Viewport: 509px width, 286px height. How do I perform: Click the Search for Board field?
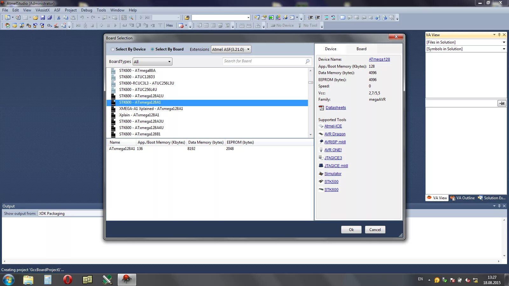[267, 61]
